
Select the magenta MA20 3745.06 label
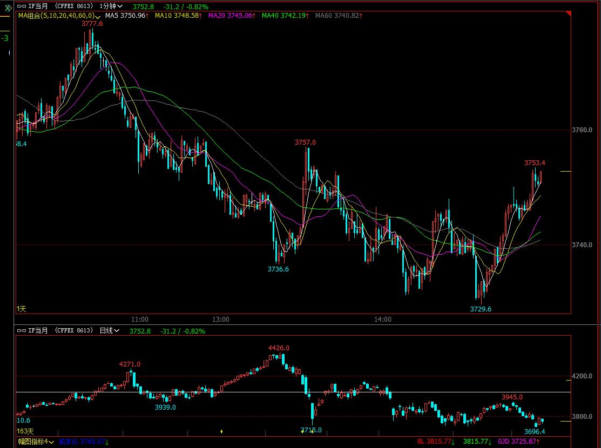pyautogui.click(x=231, y=16)
